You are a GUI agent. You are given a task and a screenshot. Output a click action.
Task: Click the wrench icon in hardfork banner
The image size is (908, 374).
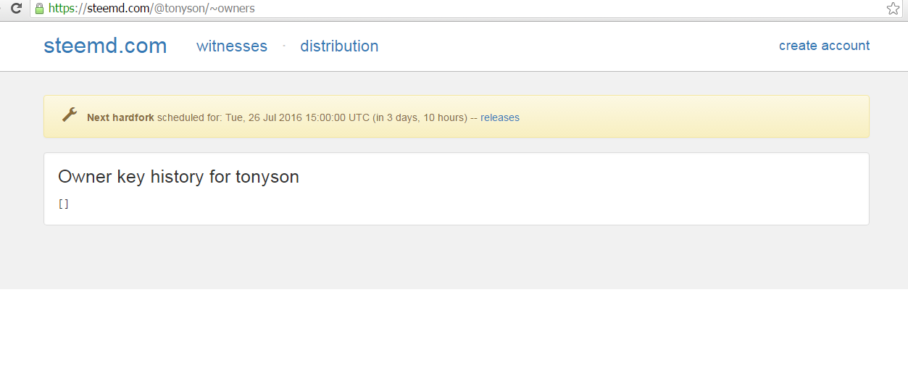tap(70, 115)
